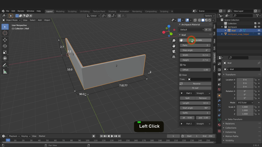Open the Part 1 Straight type dropdown
The image size is (262, 147).
(203, 93)
